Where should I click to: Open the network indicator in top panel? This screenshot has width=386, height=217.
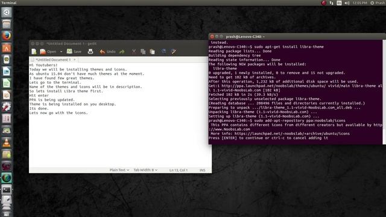pos(331,3)
